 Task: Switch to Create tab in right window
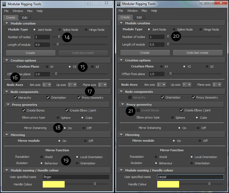(x=125, y=17)
